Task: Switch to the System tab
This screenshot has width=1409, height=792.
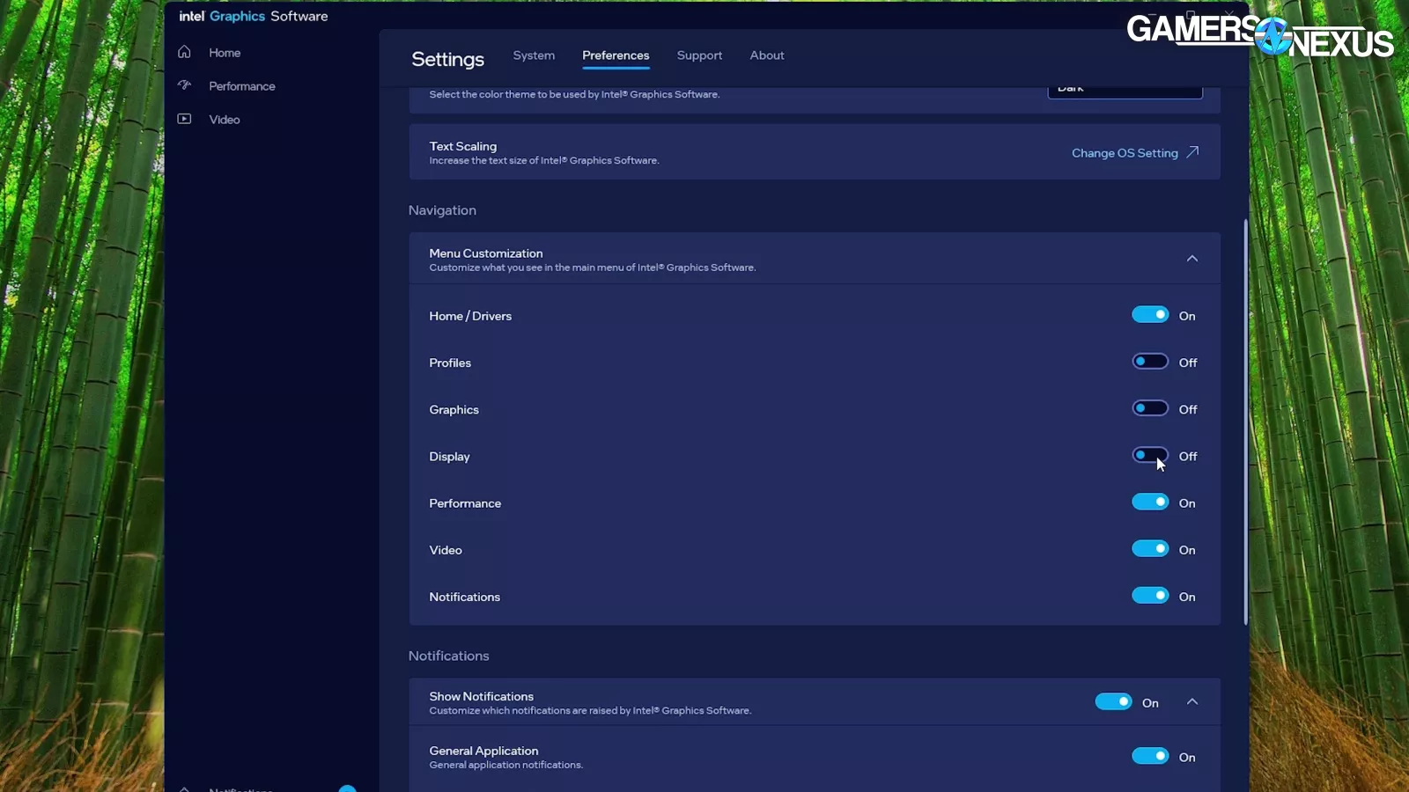Action: coord(534,55)
